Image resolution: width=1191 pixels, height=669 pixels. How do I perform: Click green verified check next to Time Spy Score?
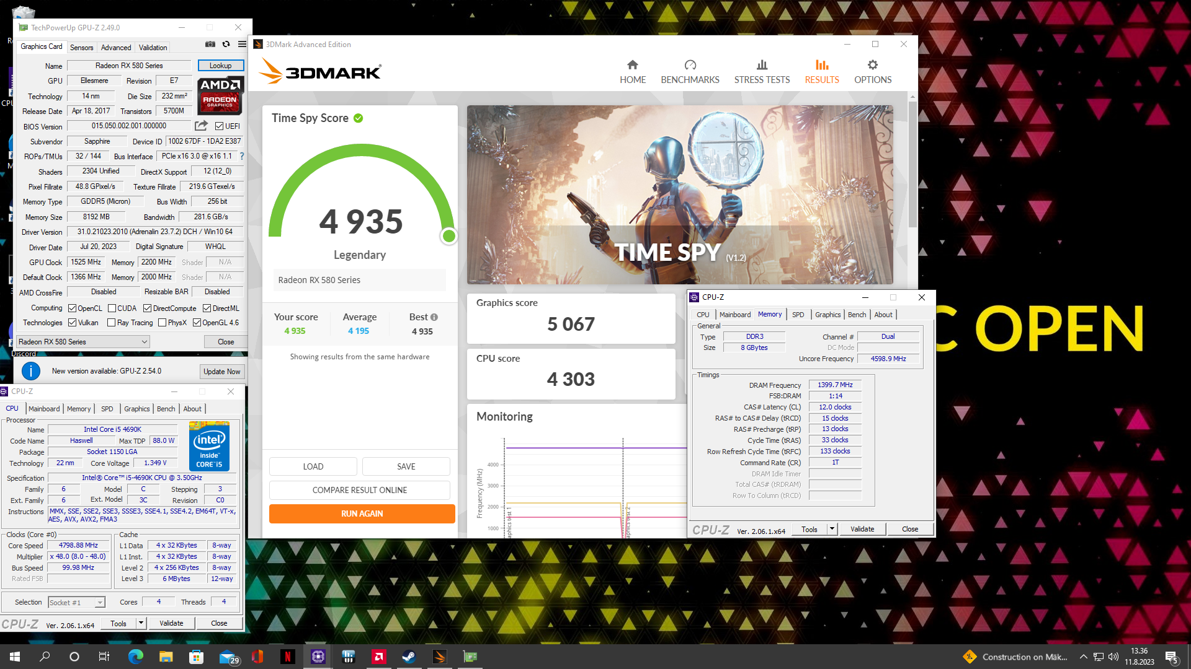(x=359, y=118)
